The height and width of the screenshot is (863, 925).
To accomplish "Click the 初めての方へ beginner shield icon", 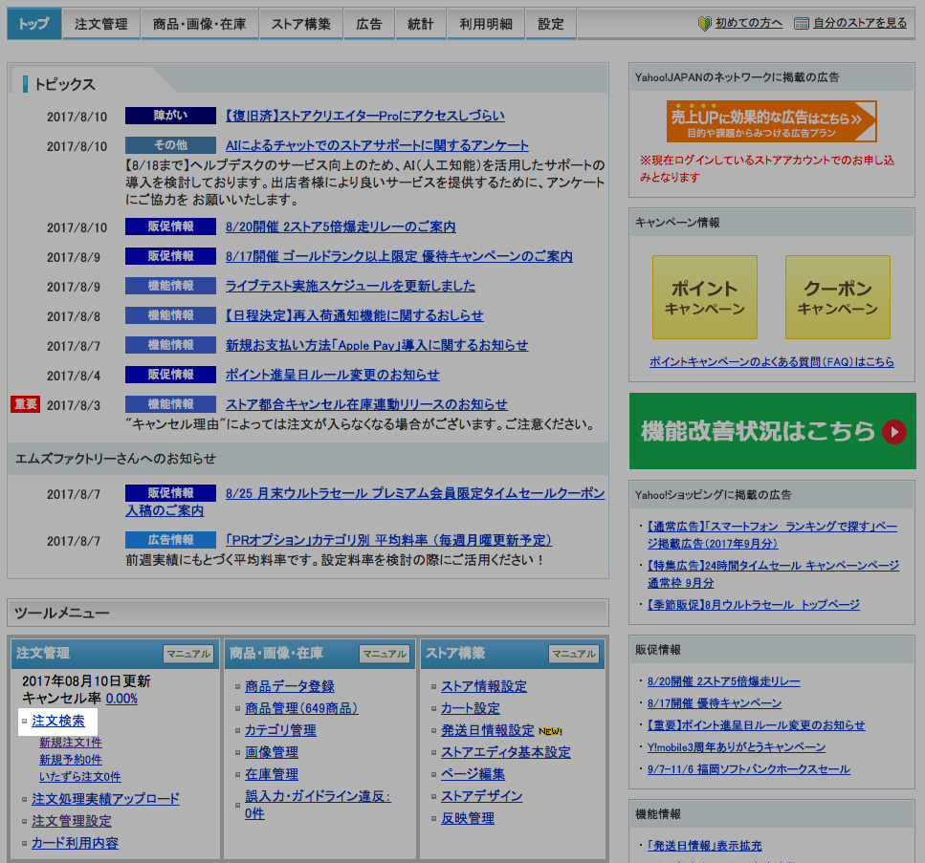I will pyautogui.click(x=704, y=24).
